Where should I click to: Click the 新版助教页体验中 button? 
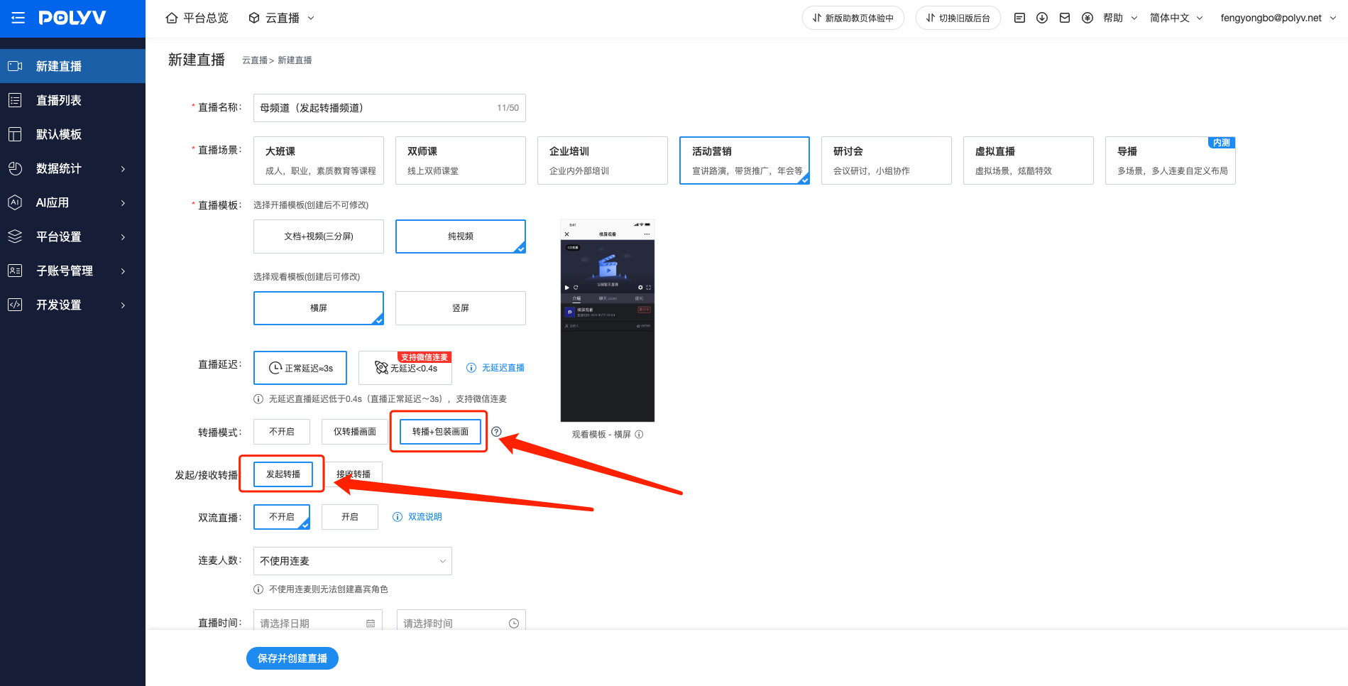853,18
